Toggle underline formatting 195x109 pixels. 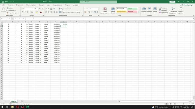(x=27, y=12)
